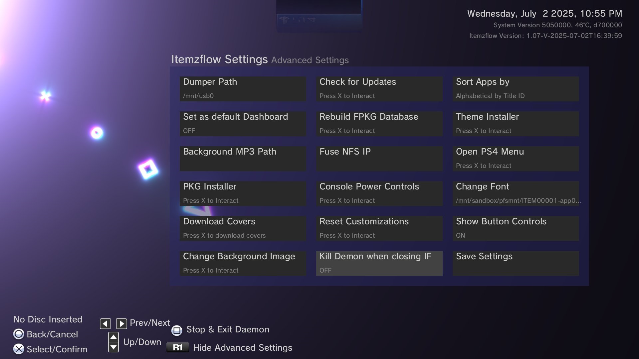Click the cross Select/Confirm button icon
The image size is (639, 359).
[x=19, y=349]
